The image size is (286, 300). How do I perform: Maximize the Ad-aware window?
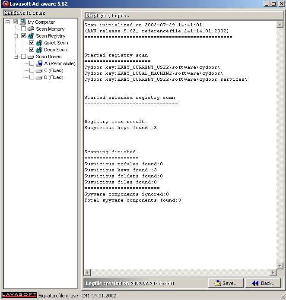[274, 3]
